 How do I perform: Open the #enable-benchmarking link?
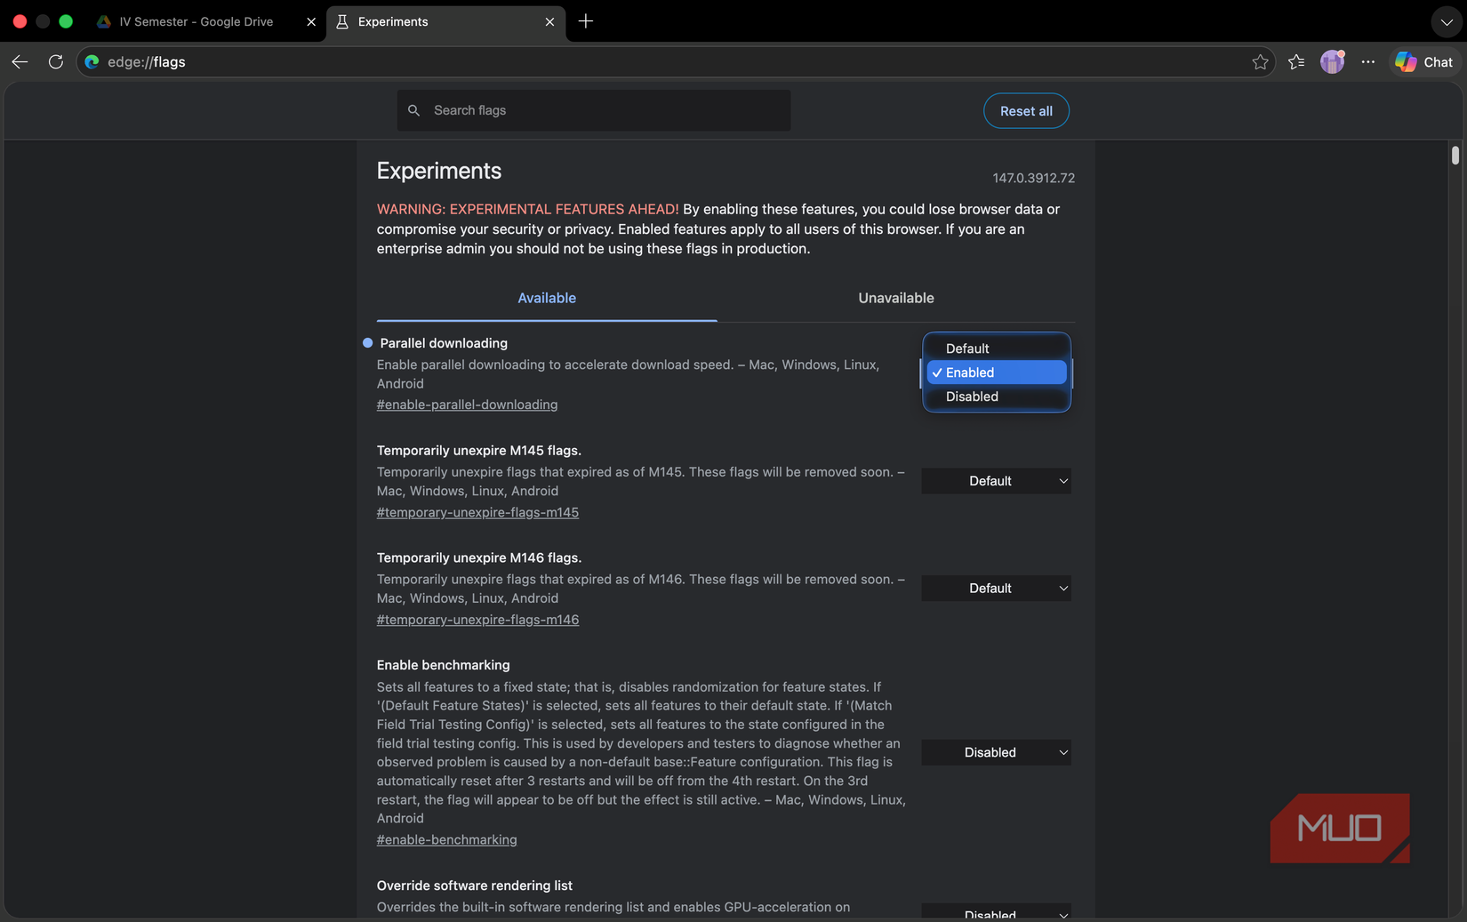point(446,840)
